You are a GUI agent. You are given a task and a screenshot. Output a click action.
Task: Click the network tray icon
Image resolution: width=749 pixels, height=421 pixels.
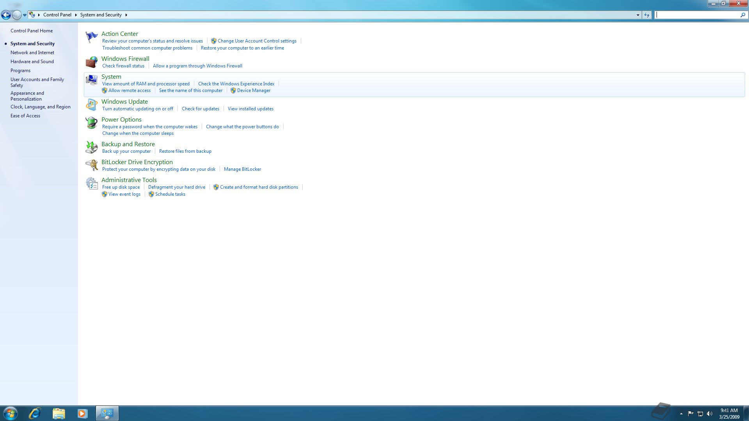(700, 414)
